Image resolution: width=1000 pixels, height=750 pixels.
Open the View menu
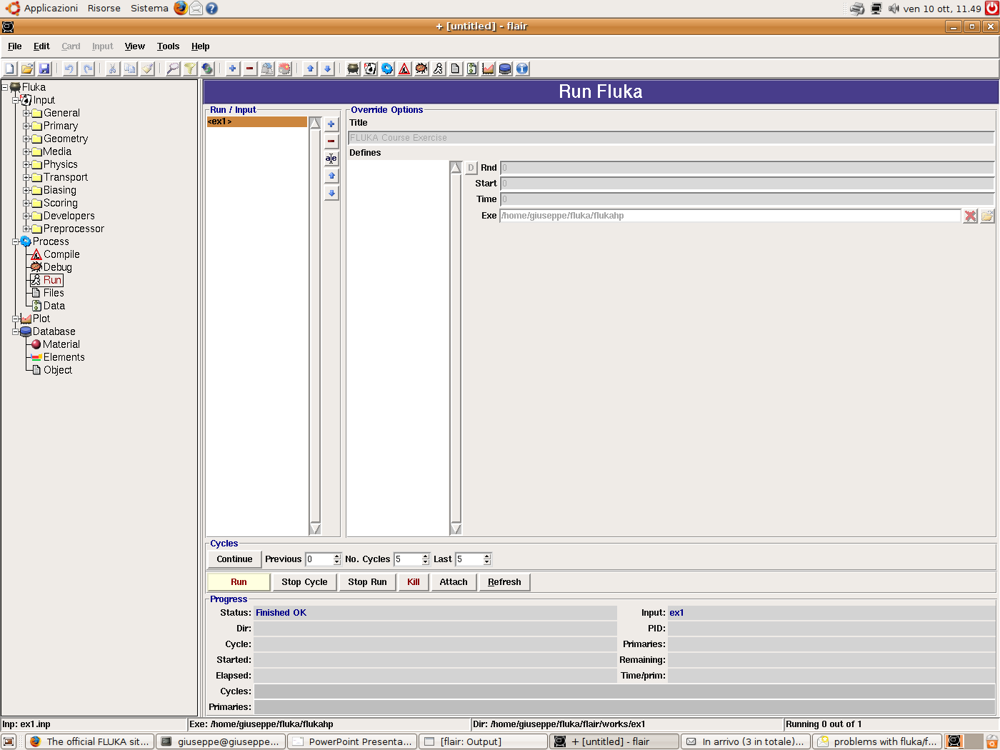click(135, 46)
